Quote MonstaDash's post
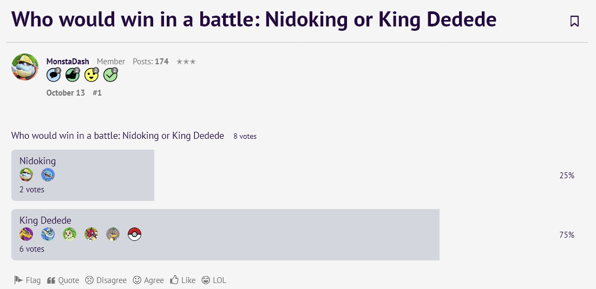This screenshot has height=289, width=596. [x=63, y=280]
